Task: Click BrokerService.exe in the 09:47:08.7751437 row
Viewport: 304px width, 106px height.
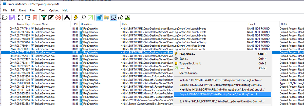Action: click(45, 53)
